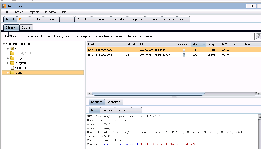Click the session cookie value 4is1a82j65dqft8apkn5lakfm7
261x149 pixels.
coord(168,144)
